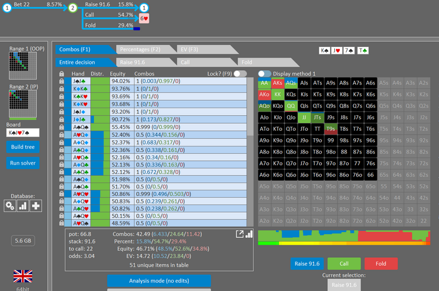Click the 5.6 GB memory button

click(x=23, y=241)
